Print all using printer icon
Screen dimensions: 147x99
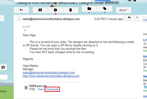(x=130, y=1)
